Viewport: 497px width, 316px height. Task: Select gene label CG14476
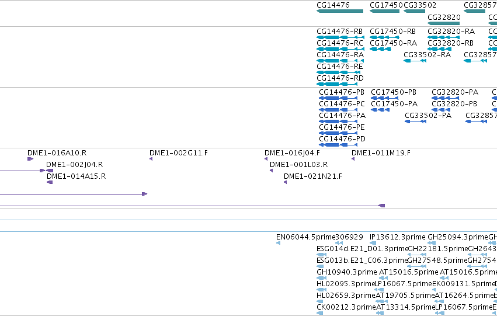pos(333,5)
